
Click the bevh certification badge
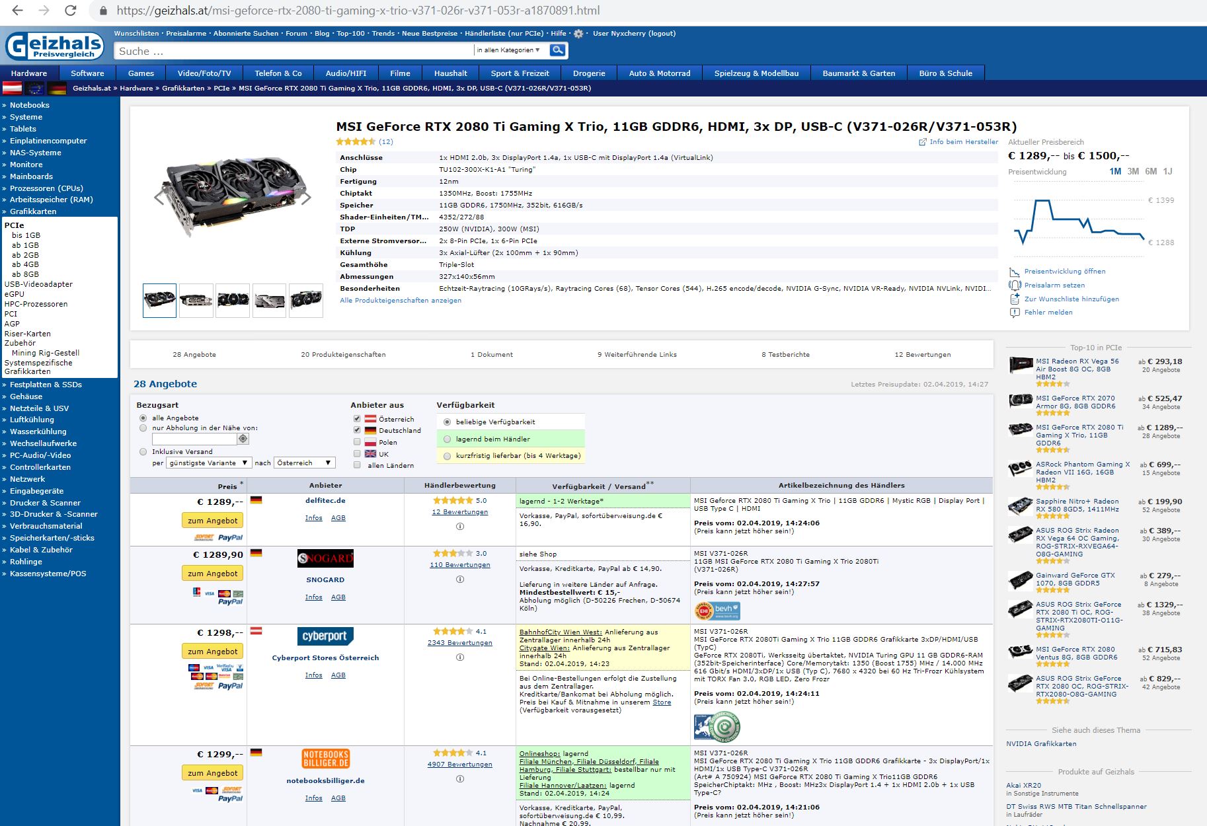717,610
